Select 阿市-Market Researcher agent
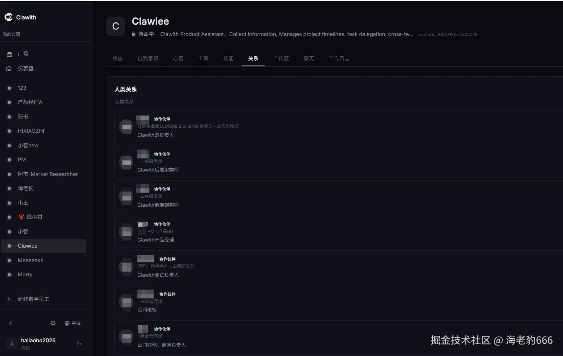The image size is (563, 356). coord(43,174)
